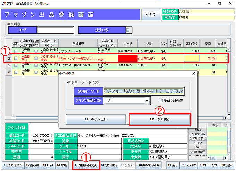Click the 検索キーワード input field
This screenshot has height=171, width=236.
click(144, 91)
